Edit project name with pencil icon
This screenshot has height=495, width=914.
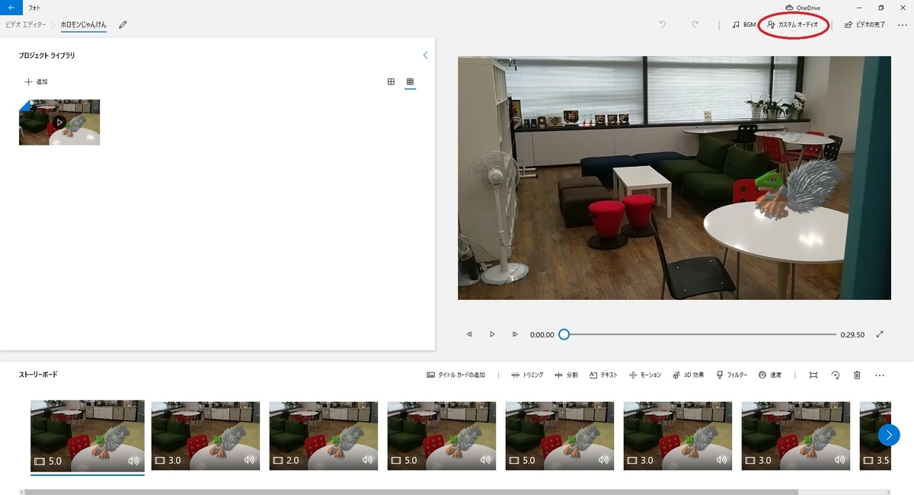(x=123, y=24)
